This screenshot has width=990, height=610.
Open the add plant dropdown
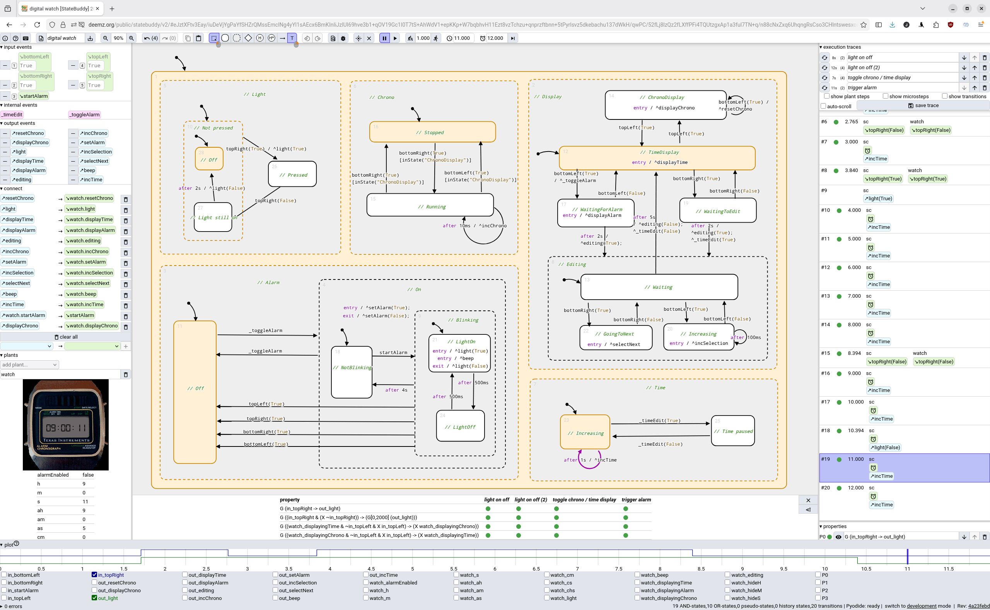[x=29, y=365]
